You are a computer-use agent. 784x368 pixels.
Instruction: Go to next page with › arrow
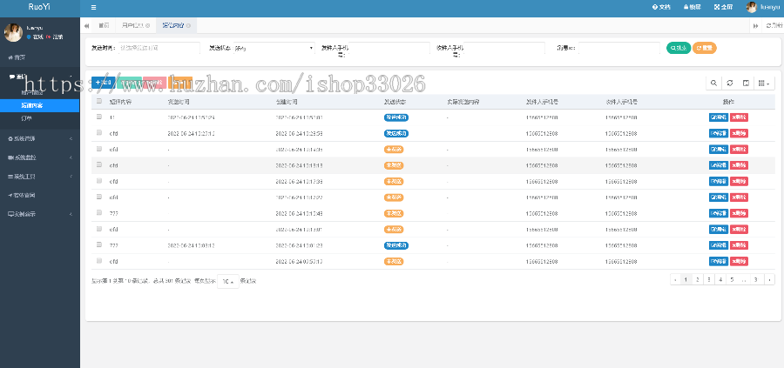769,279
